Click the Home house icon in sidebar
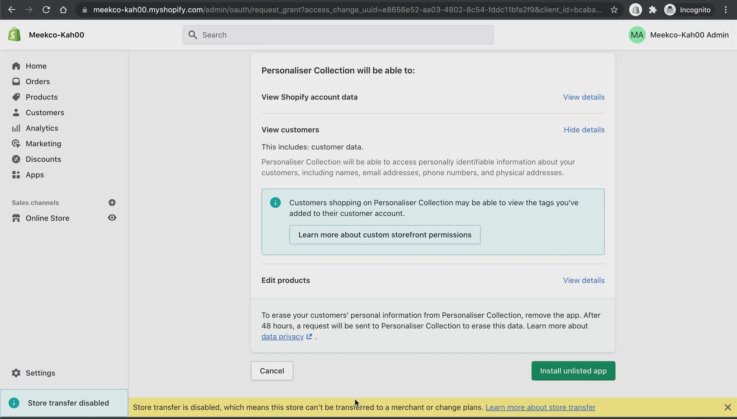Screen dimensions: 737x419 (16, 66)
